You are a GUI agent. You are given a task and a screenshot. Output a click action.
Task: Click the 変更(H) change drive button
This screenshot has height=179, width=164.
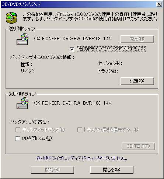(x=137, y=39)
